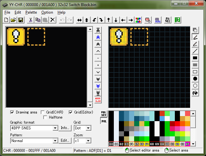The width and height of the screenshot is (206, 156).
Task: Click the green kanji icon
Action: tap(177, 20)
